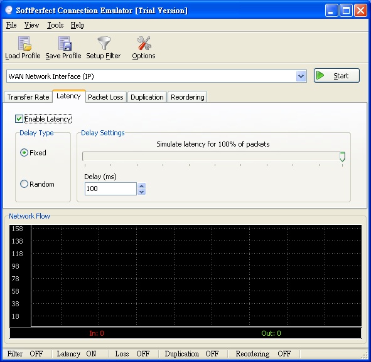The height and width of the screenshot is (362, 371).
Task: Select the Random delay type
Action: point(24,184)
